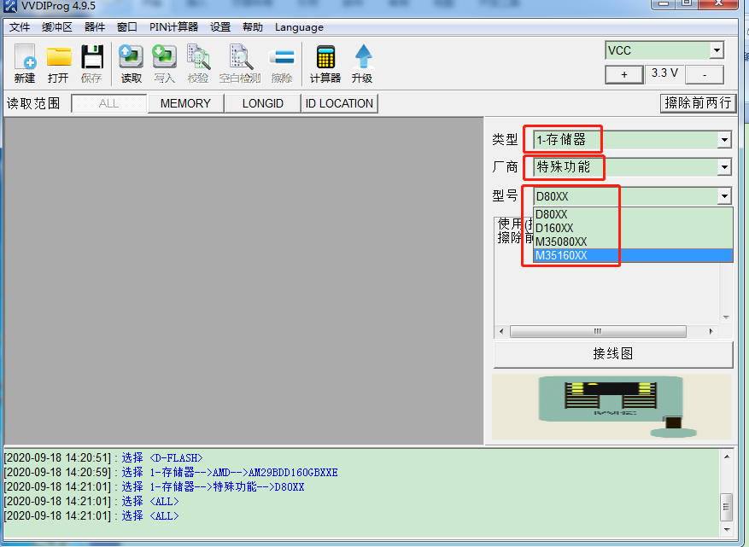749x547 pixels.
Task: Click the 接线图 wiring diagram button
Action: pyautogui.click(x=612, y=353)
